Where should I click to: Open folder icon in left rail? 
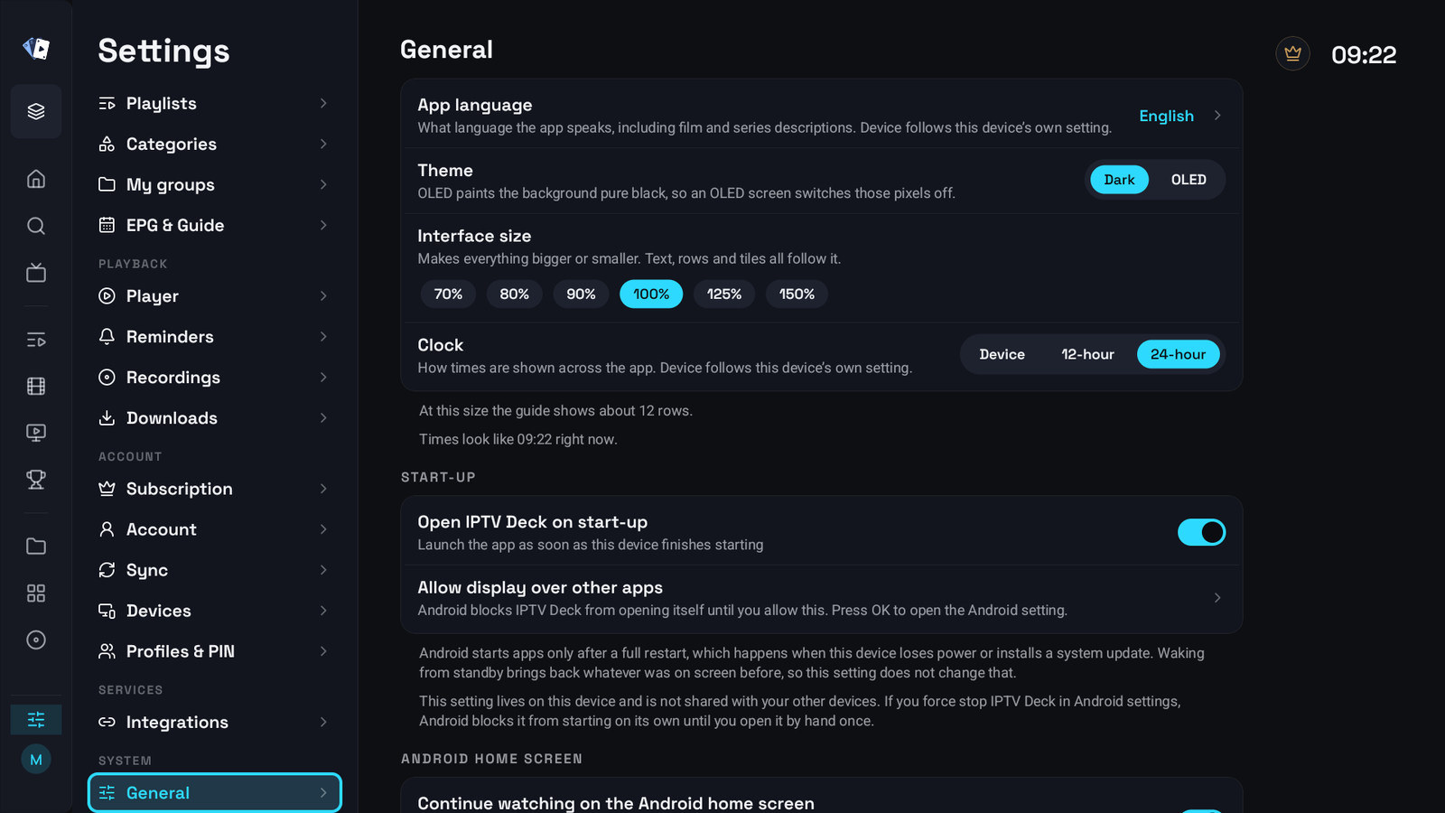(36, 547)
